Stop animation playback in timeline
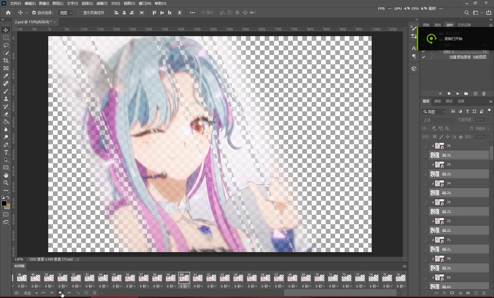The image size is (494, 298). pos(60,293)
